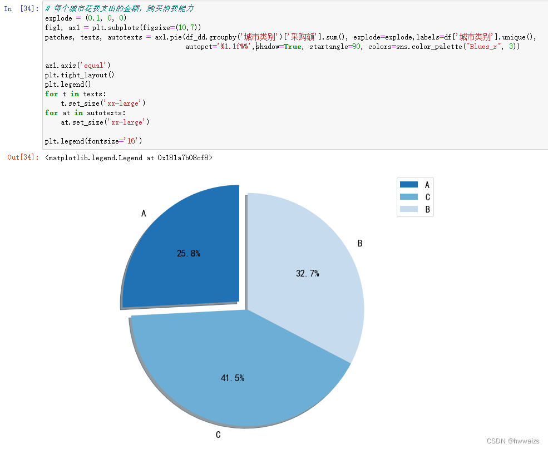This screenshot has width=548, height=449.
Task: Click the t.set_size('xx-large') line
Action: point(103,103)
